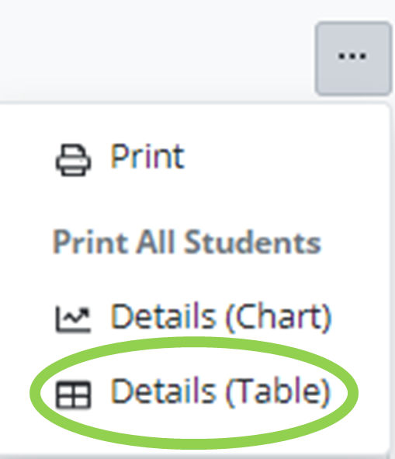Pick the trending-line icon for chart details
Image resolution: width=395 pixels, height=459 pixels.
click(x=73, y=319)
